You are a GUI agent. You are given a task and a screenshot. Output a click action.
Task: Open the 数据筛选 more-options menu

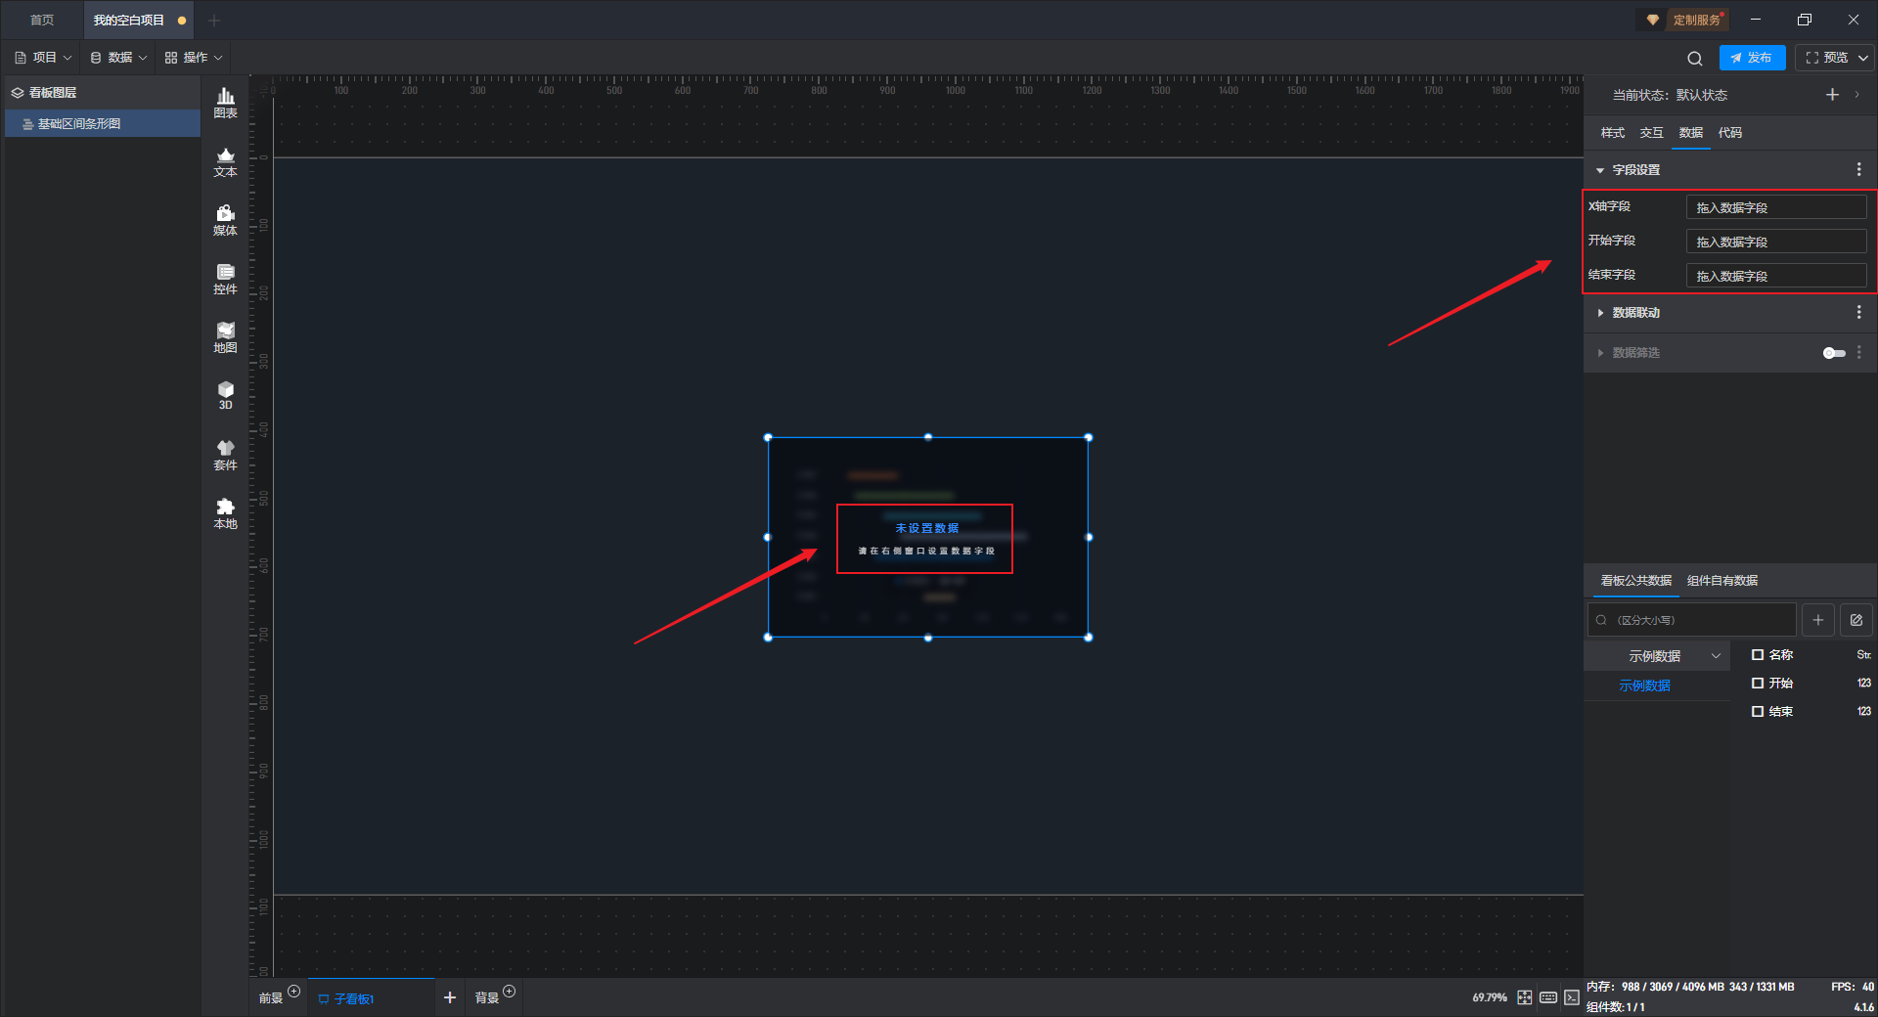point(1858,353)
